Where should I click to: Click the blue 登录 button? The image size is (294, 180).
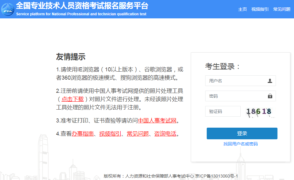[242, 133]
